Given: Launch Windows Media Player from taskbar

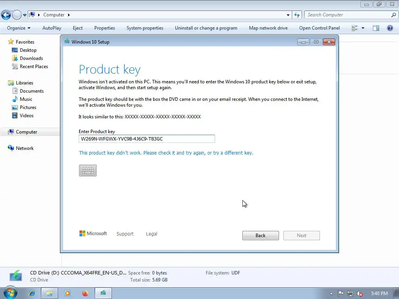Looking at the screenshot, I should [x=67, y=293].
